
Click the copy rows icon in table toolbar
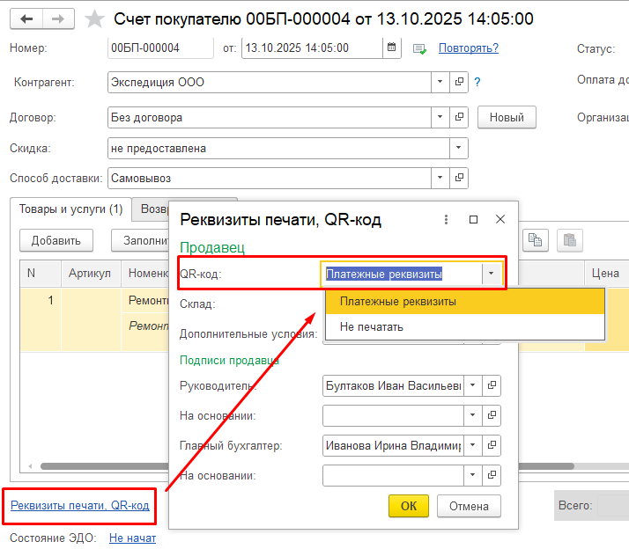coord(535,240)
